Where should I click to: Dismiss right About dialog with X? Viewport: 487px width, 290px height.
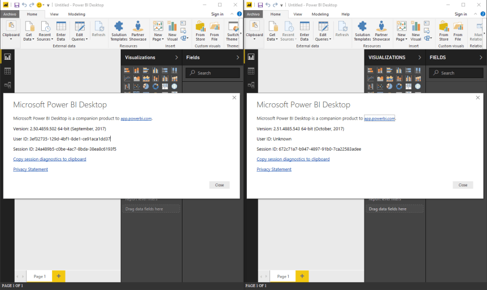coord(478,98)
